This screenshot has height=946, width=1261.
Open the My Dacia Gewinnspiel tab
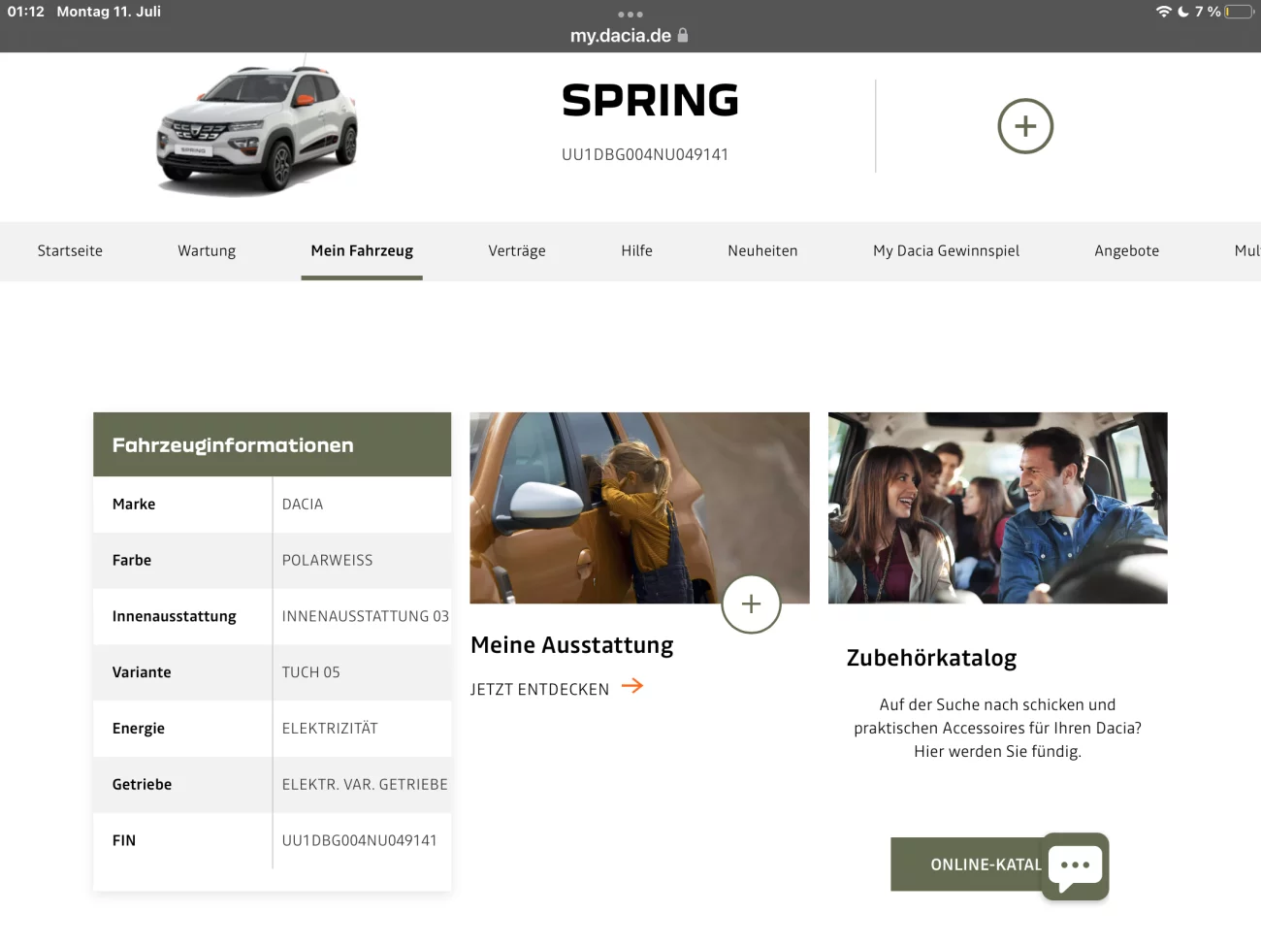pos(946,250)
